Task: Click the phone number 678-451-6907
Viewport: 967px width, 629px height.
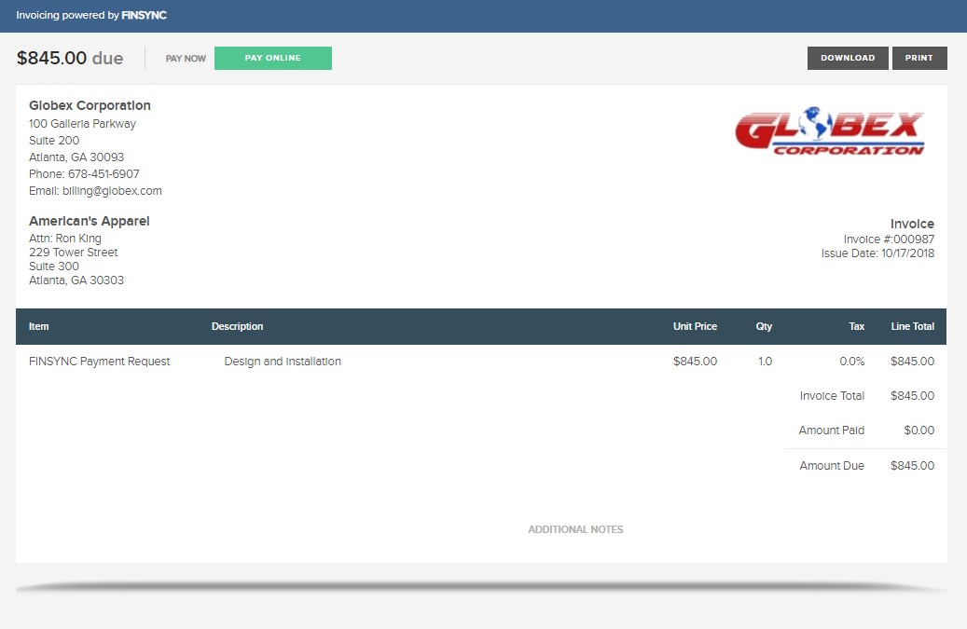Action: 104,174
